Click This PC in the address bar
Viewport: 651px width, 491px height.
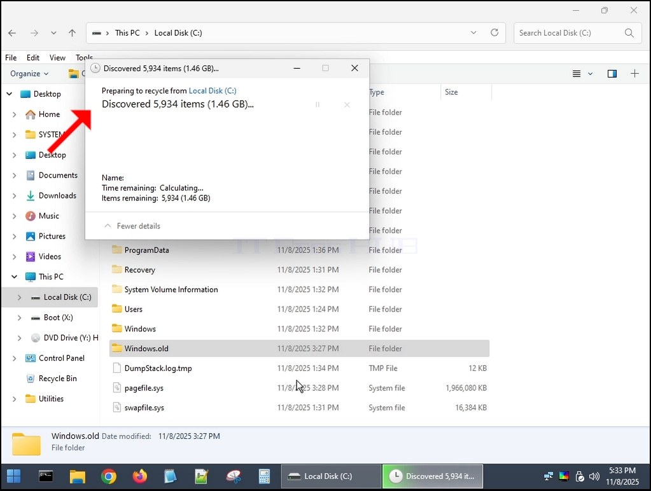pyautogui.click(x=127, y=33)
